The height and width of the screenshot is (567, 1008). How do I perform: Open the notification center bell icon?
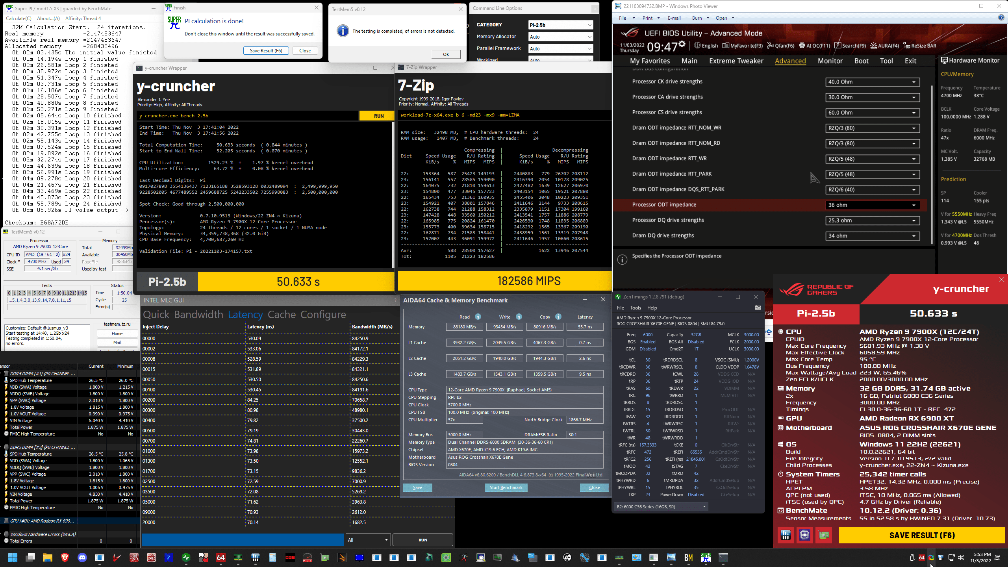[x=997, y=558]
